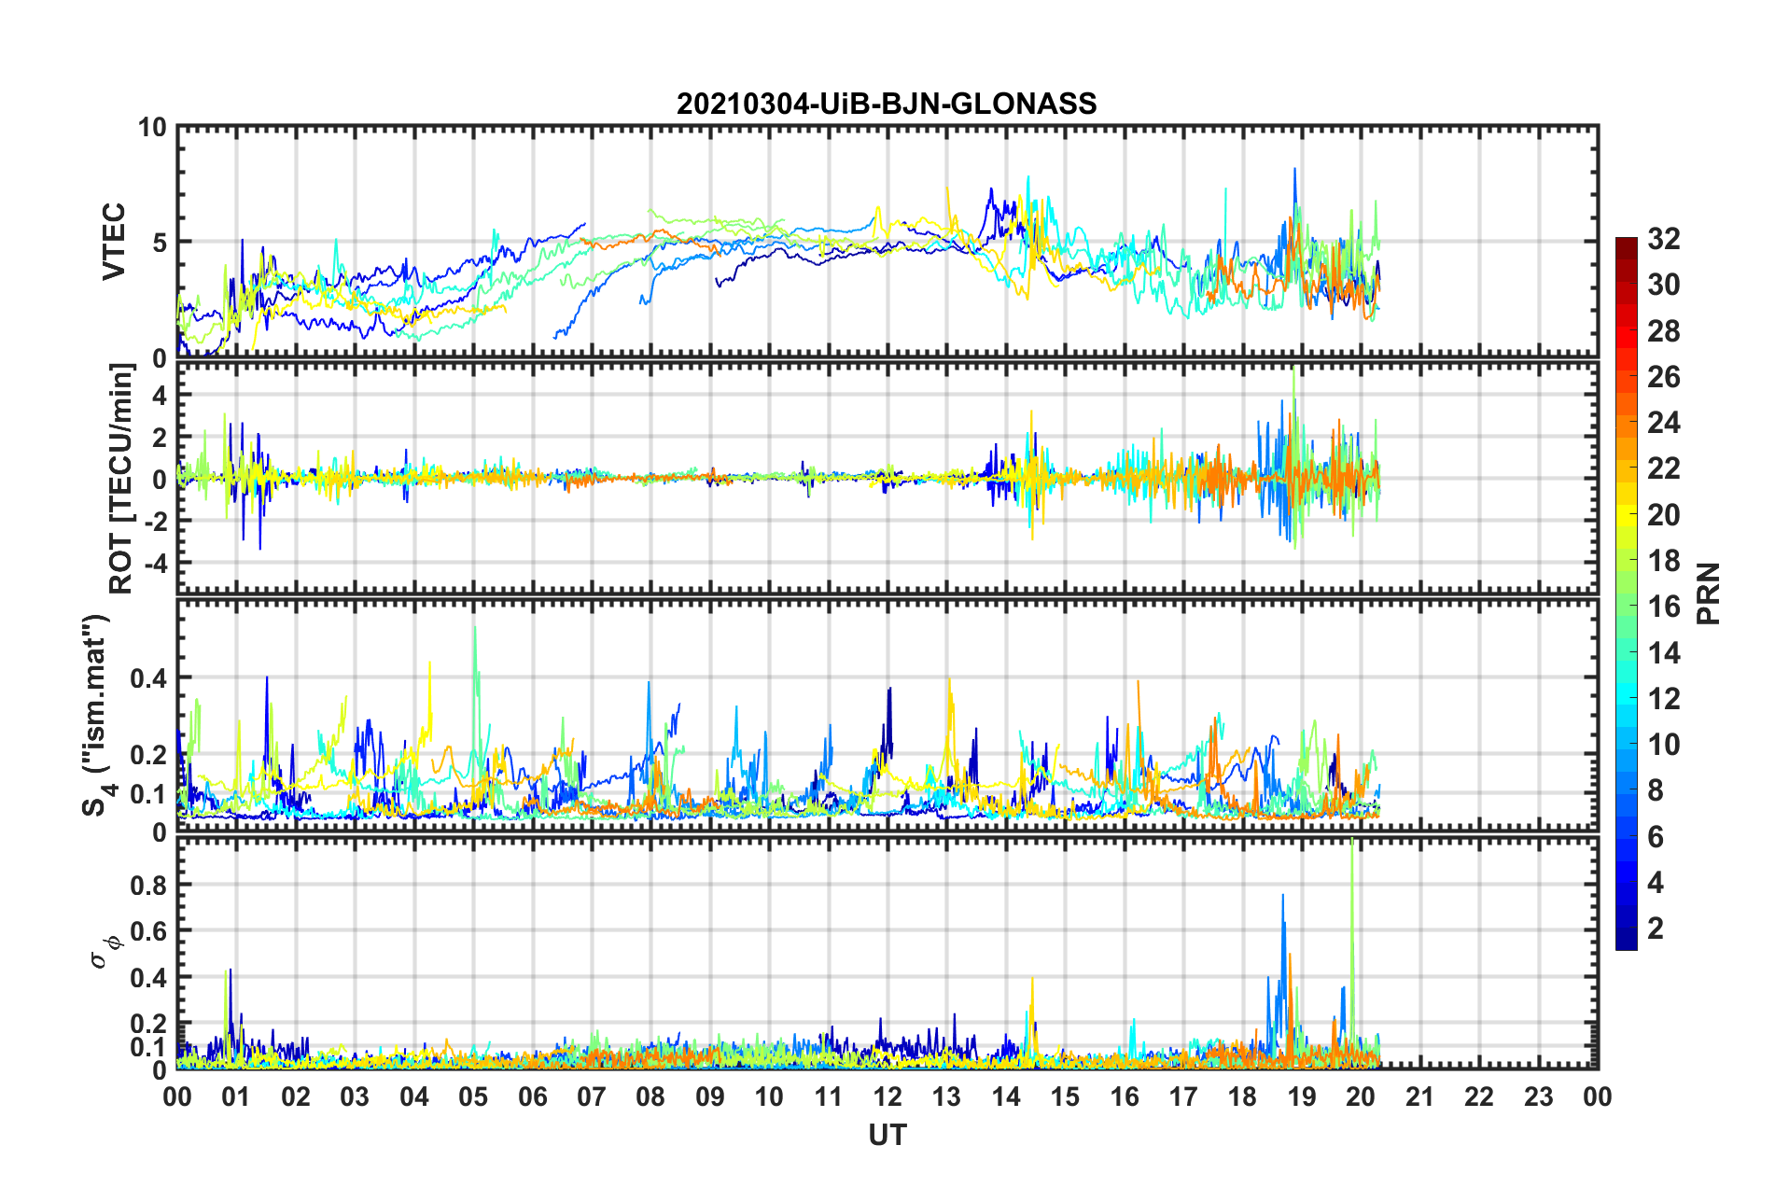Click the colorbar tick label 2
This screenshot has width=1775, height=1187.
pos(1656,928)
